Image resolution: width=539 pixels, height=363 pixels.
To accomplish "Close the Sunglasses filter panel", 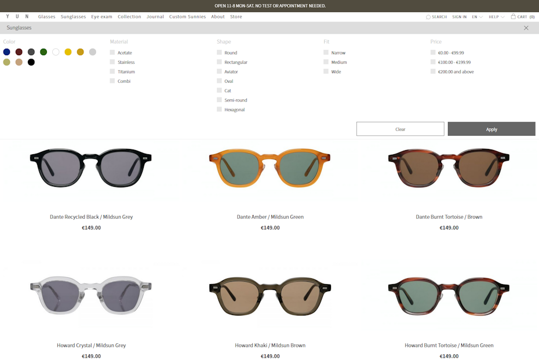I will tap(526, 28).
